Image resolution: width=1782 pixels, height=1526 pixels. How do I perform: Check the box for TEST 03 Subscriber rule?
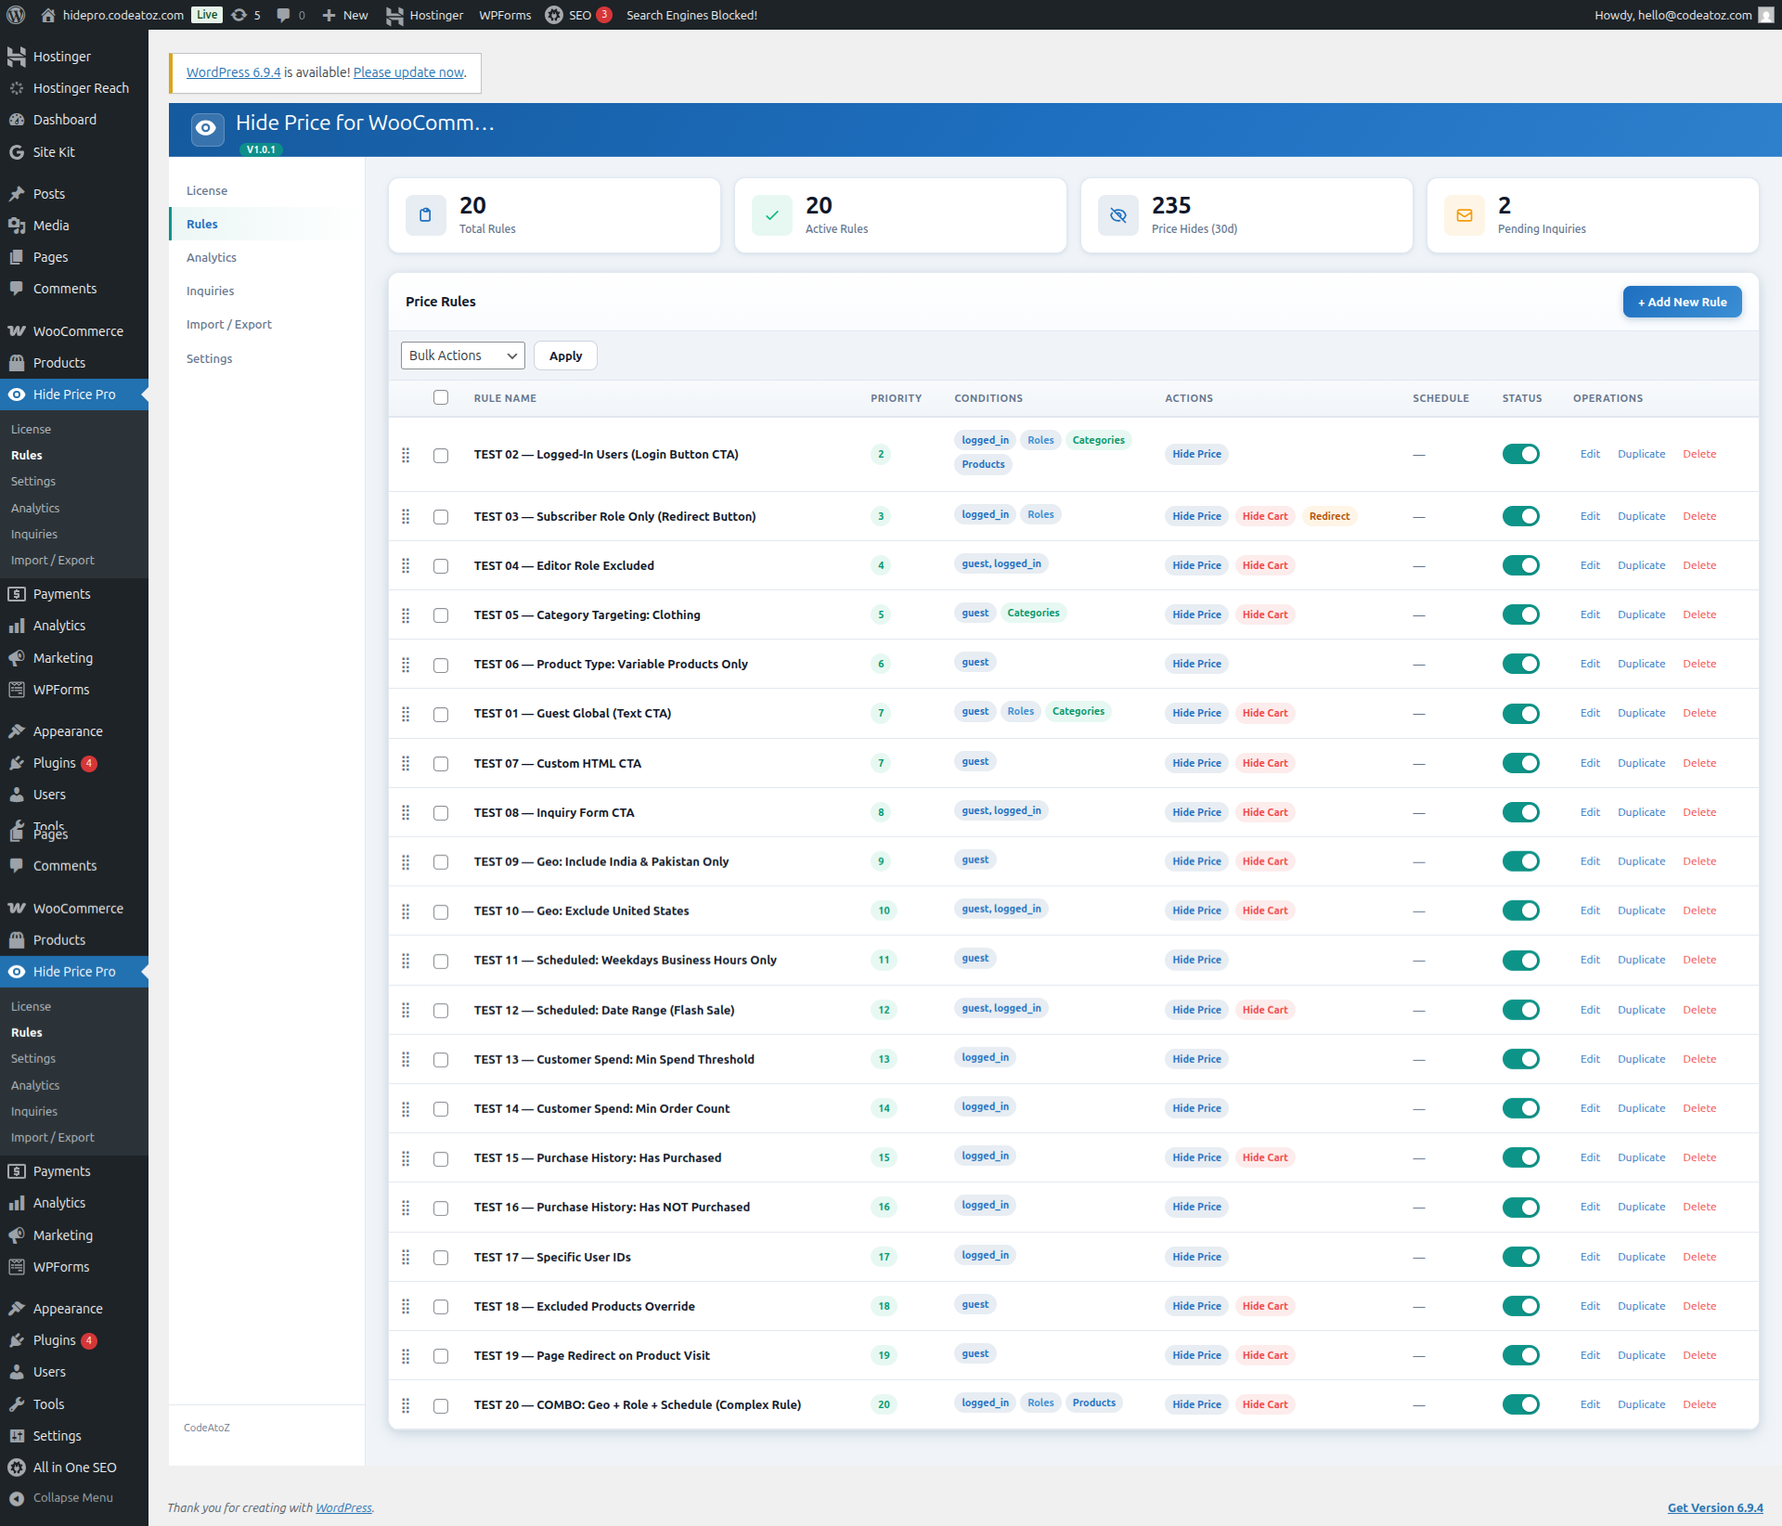441,517
